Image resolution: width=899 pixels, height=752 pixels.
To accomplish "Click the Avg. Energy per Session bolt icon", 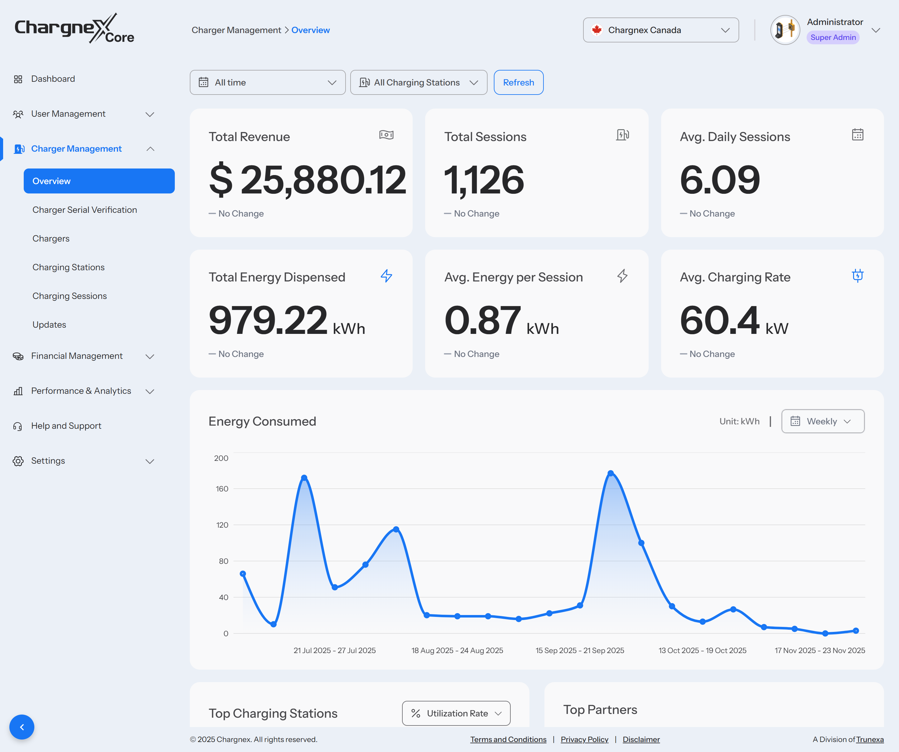I will (x=622, y=276).
